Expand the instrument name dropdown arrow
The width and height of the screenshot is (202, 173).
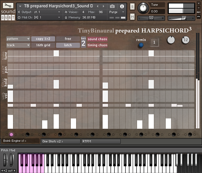pyautogui.click(x=20, y=6)
